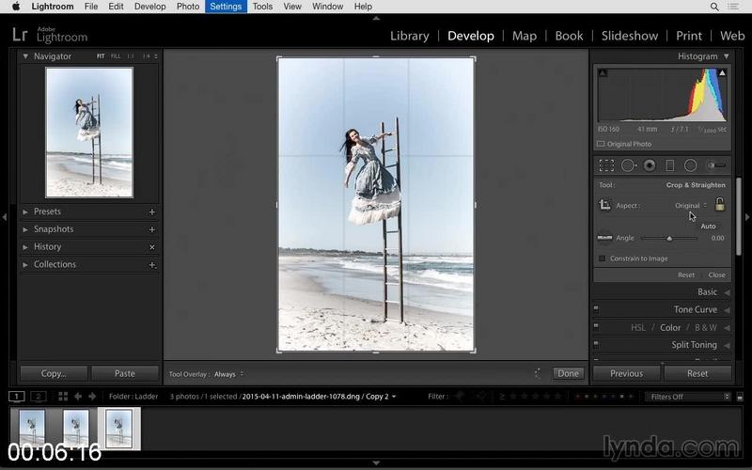Toggle shadow clipping indicator in histogram
This screenshot has width=752, height=470.
click(x=603, y=73)
